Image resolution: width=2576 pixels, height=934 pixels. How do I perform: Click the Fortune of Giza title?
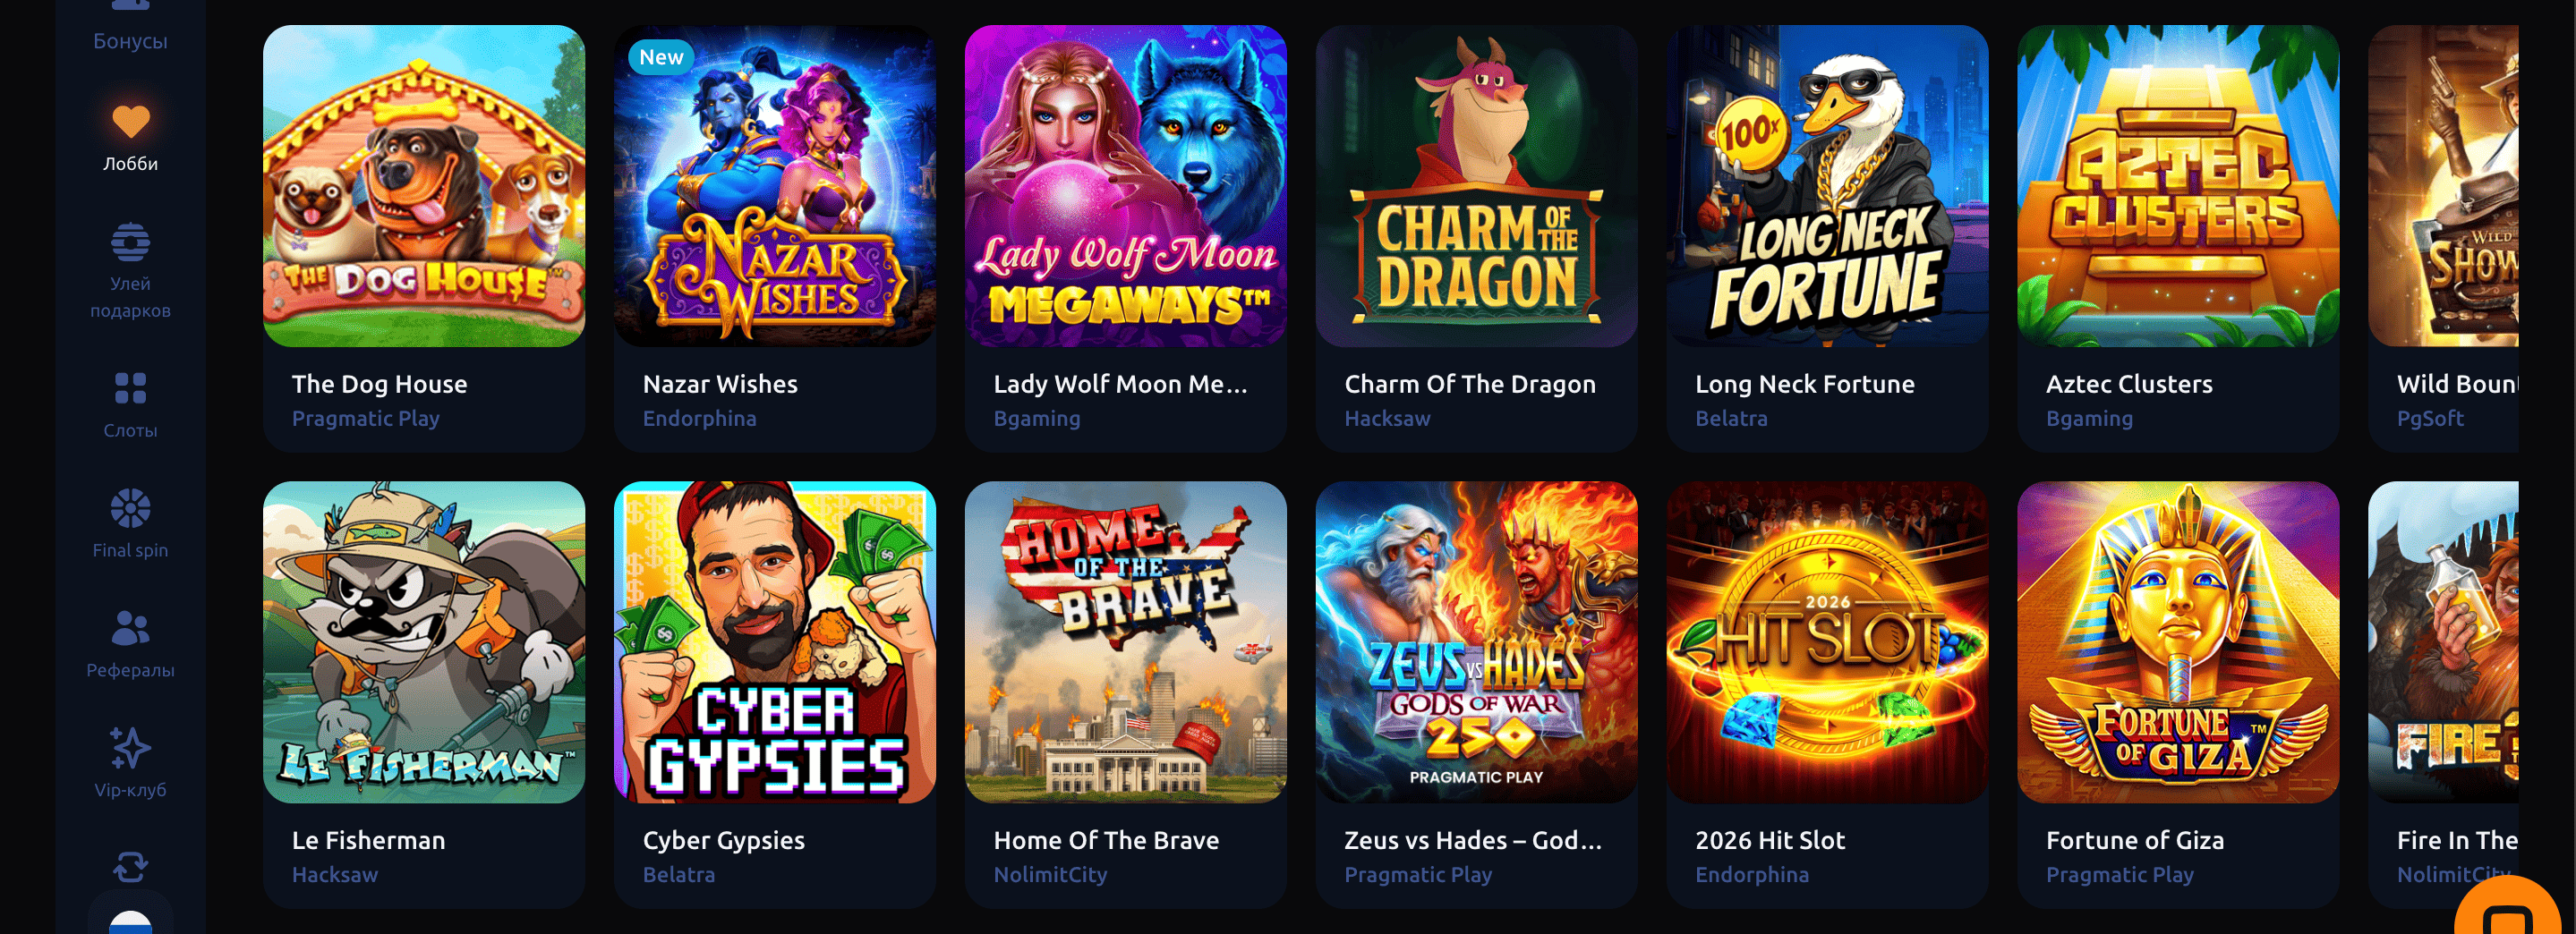pyautogui.click(x=2135, y=840)
